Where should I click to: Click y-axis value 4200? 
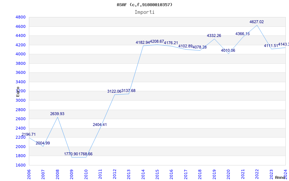point(21,45)
